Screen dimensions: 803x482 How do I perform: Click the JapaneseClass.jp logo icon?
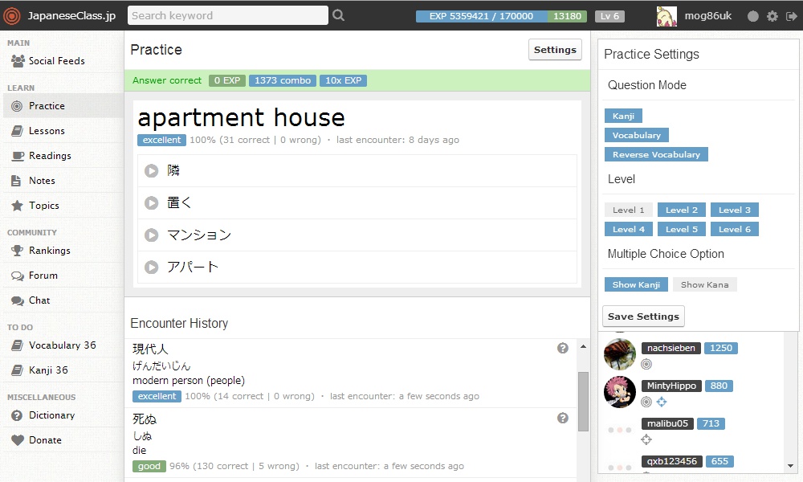click(14, 15)
